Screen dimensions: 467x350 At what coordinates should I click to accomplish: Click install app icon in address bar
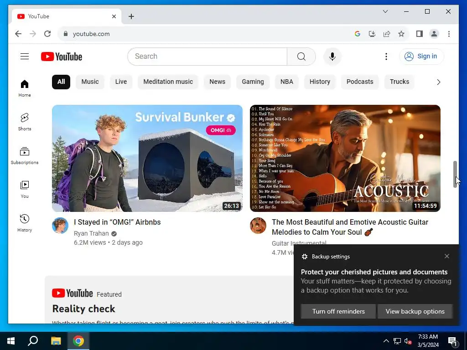click(372, 34)
